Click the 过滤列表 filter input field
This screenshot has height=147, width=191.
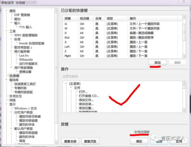point(124,76)
